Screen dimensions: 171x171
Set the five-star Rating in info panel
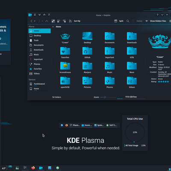[163, 82]
